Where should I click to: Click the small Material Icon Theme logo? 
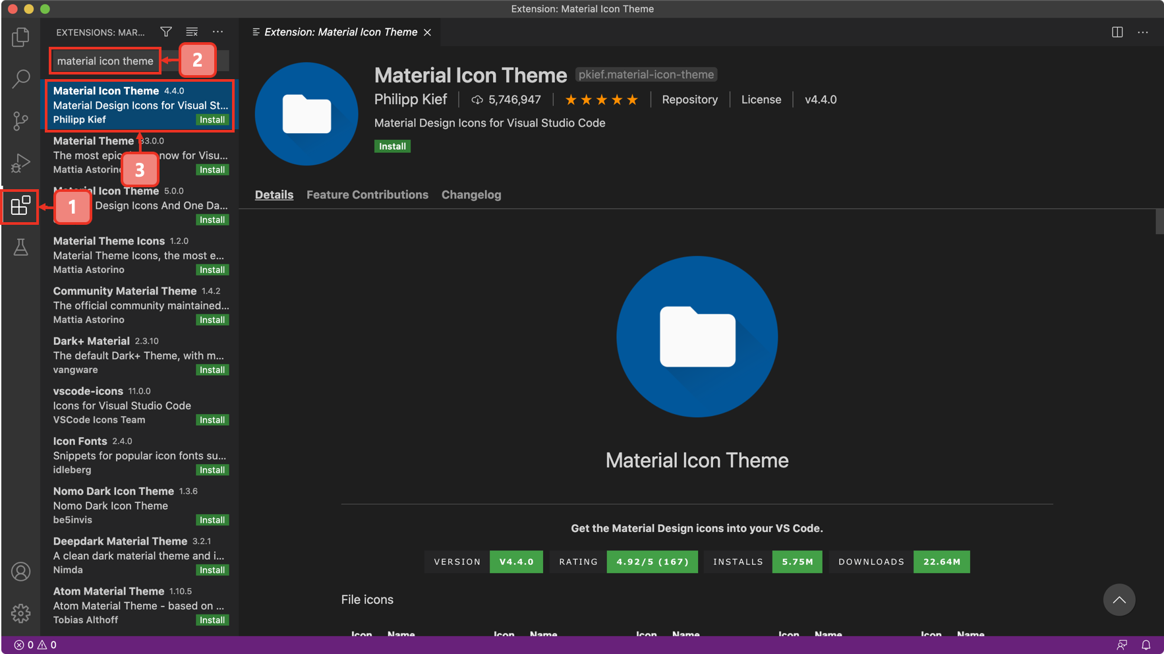click(x=306, y=114)
